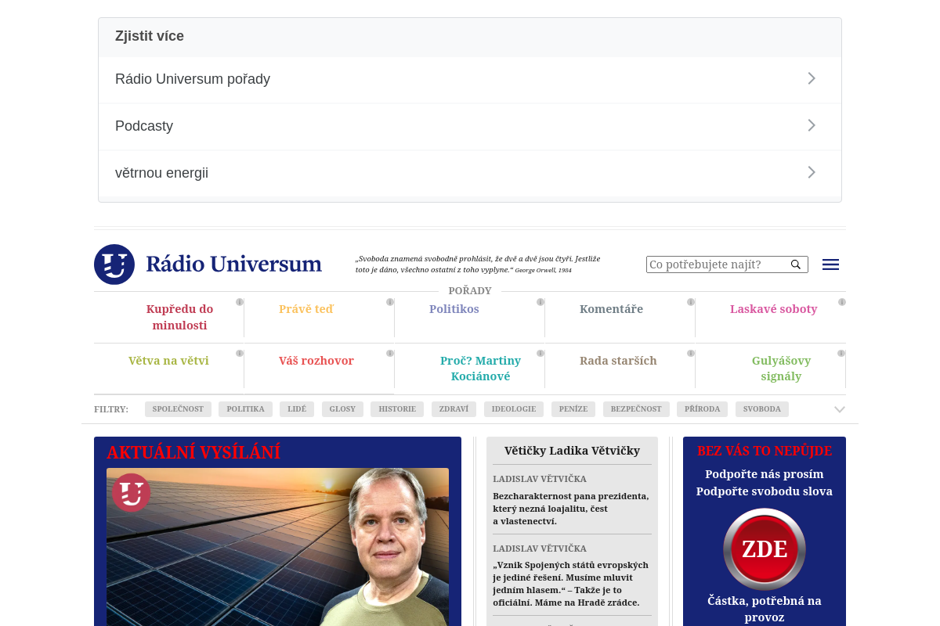940x626 pixels.
Task: Click the BEZ VÁS TO NEPŮJDE heading
Action: [x=765, y=451]
